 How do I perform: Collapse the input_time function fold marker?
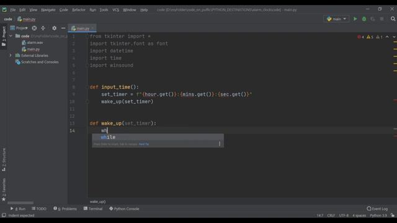pos(87,87)
